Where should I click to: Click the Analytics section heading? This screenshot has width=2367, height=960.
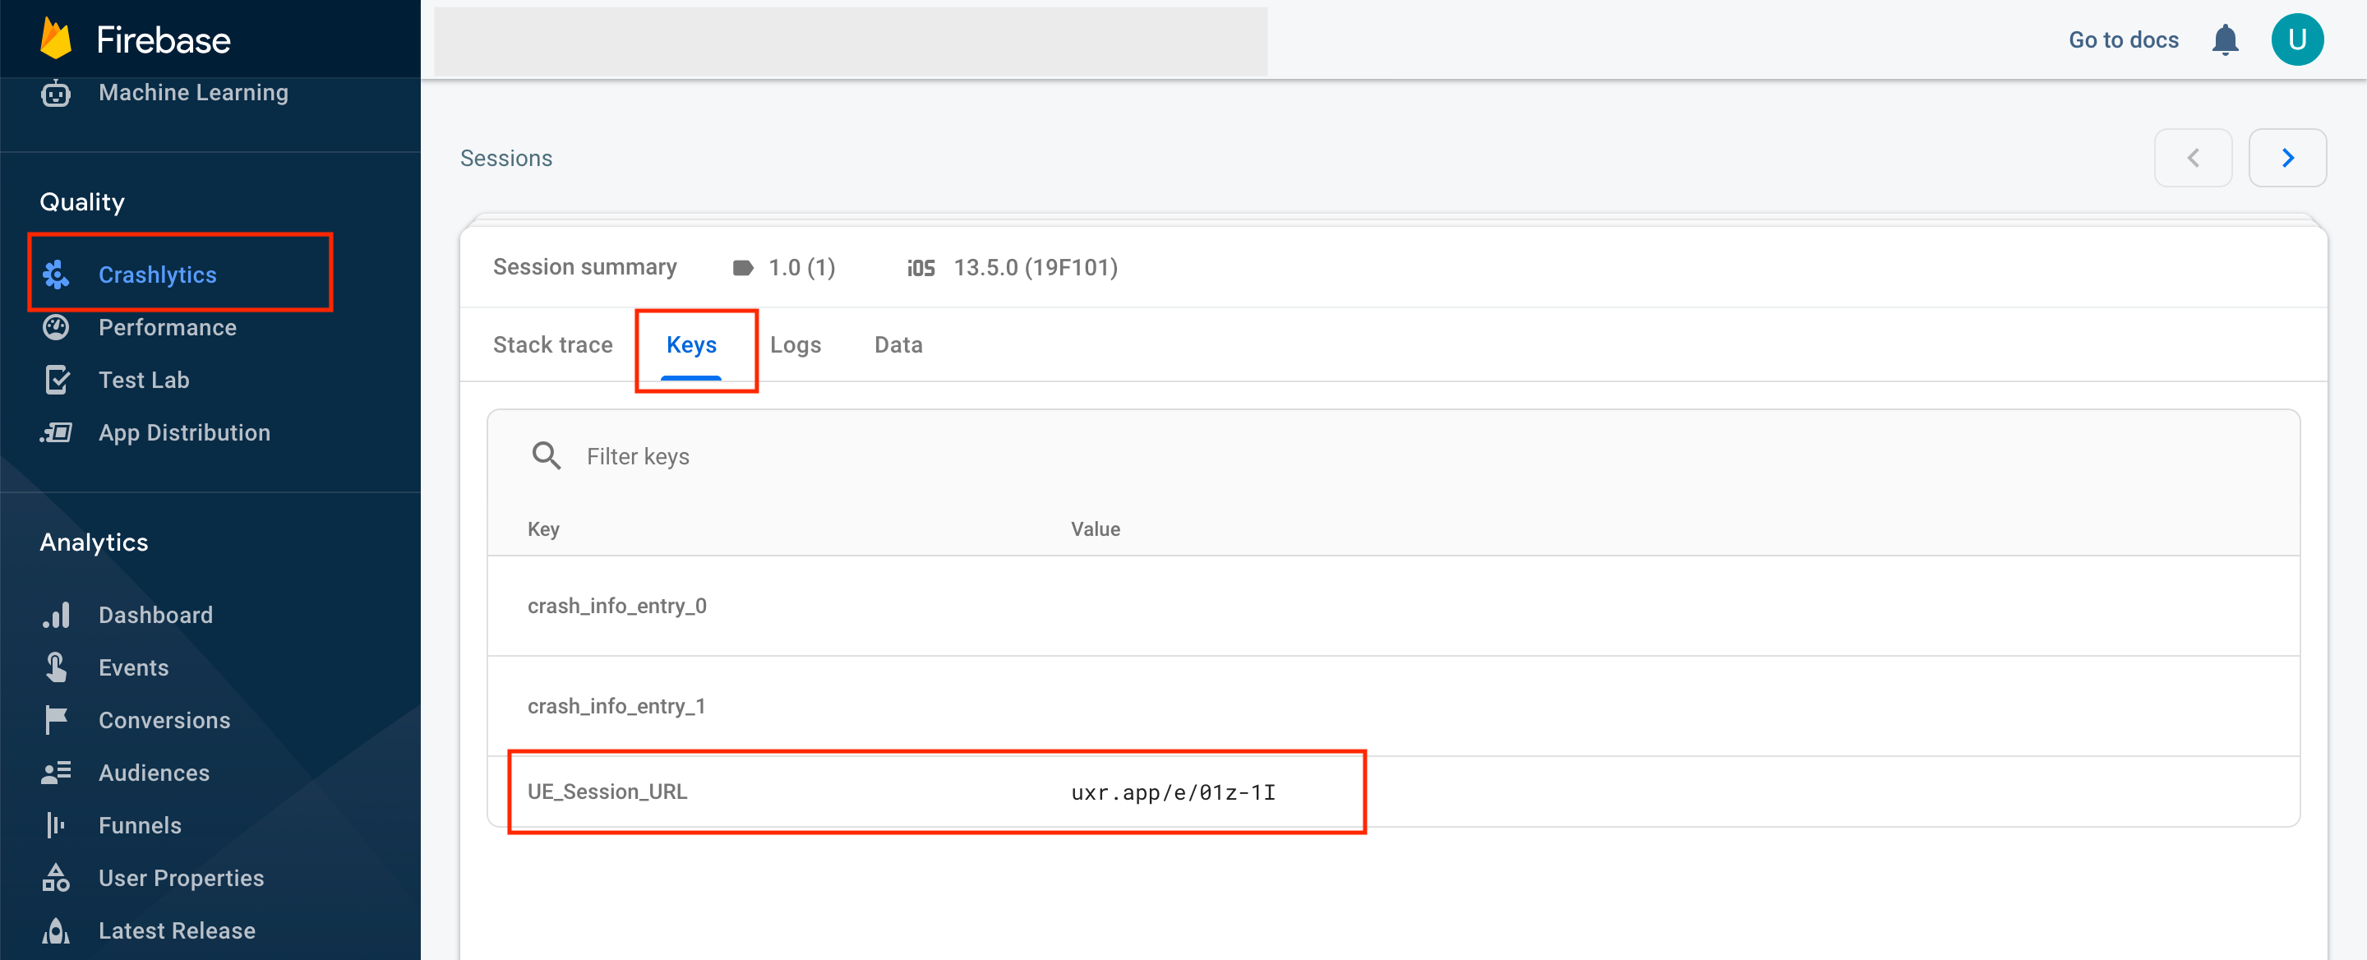tap(94, 542)
